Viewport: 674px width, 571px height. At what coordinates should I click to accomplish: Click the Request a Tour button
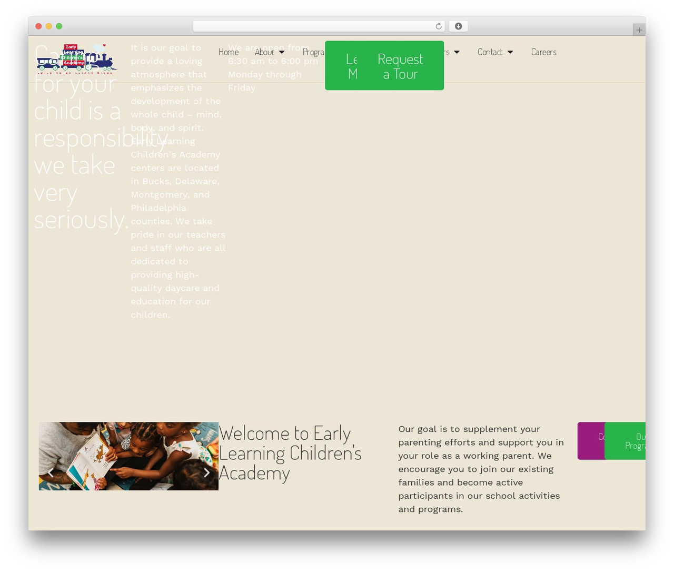tap(400, 66)
